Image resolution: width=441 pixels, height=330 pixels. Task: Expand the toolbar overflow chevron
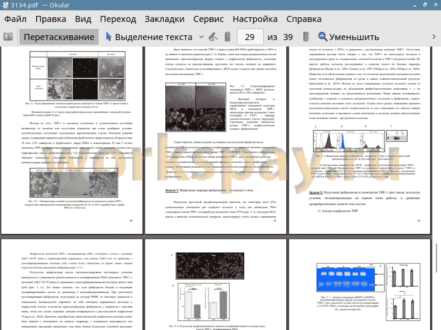[434, 37]
